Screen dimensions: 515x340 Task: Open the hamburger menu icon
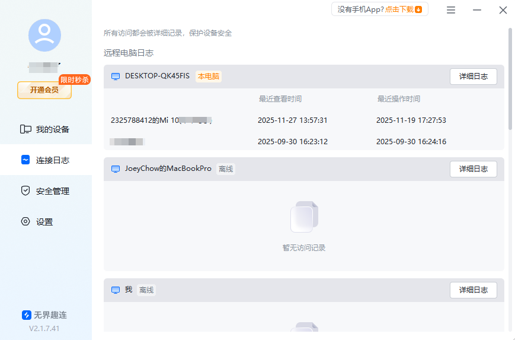click(451, 10)
